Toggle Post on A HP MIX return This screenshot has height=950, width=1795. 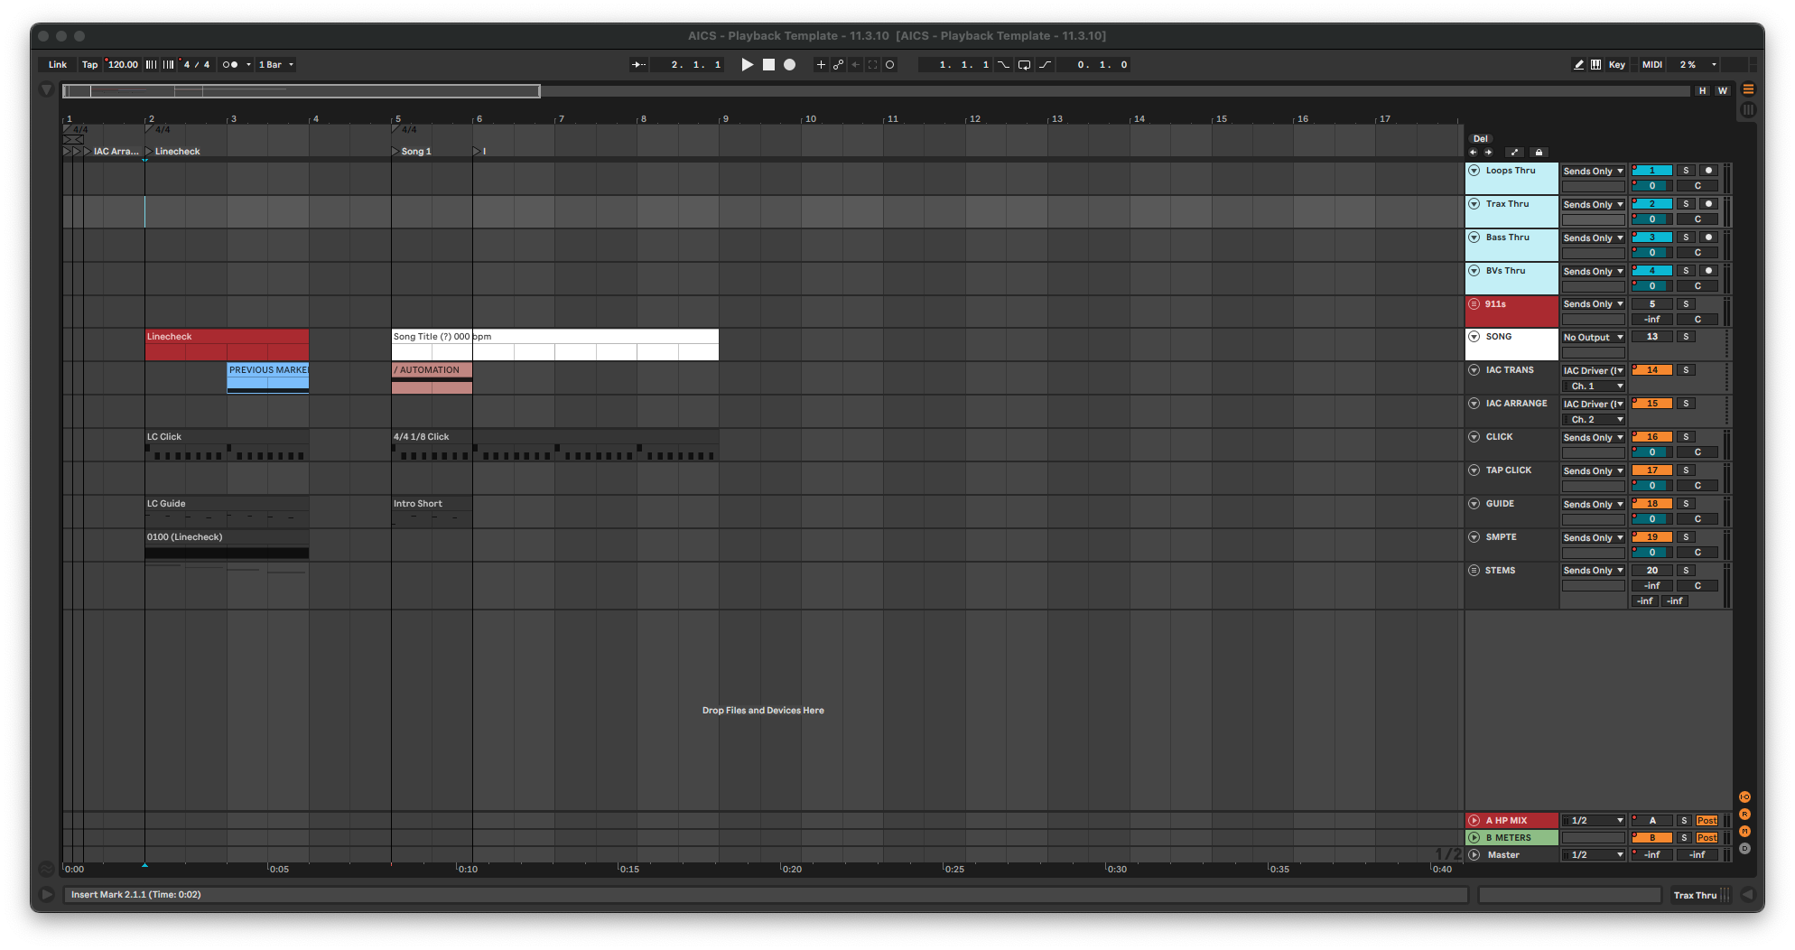pyautogui.click(x=1707, y=821)
